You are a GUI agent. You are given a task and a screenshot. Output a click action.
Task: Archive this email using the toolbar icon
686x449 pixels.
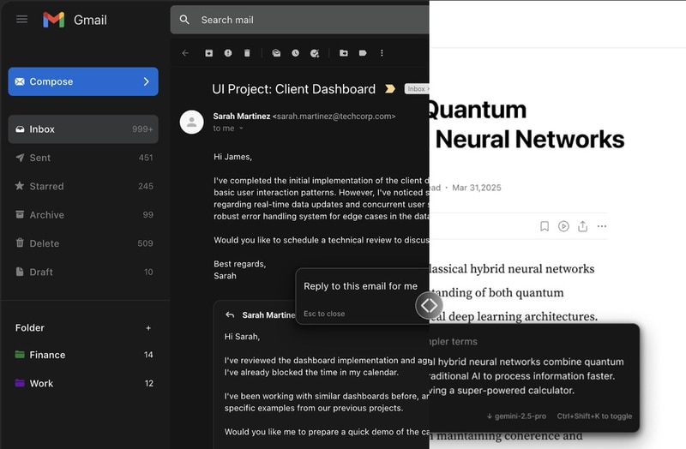coord(208,53)
